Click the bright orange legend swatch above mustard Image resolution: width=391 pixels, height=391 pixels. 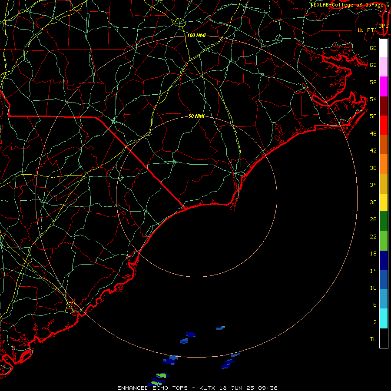click(384, 164)
